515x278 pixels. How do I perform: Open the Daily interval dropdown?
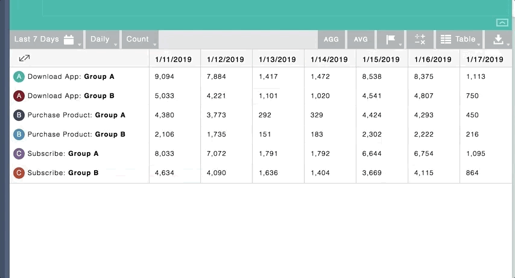click(x=102, y=39)
